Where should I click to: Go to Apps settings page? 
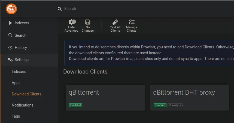tap(16, 83)
